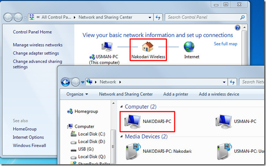This screenshot has height=166, width=266.
Task: Click Add a printer in toolbar
Action: 176,94
